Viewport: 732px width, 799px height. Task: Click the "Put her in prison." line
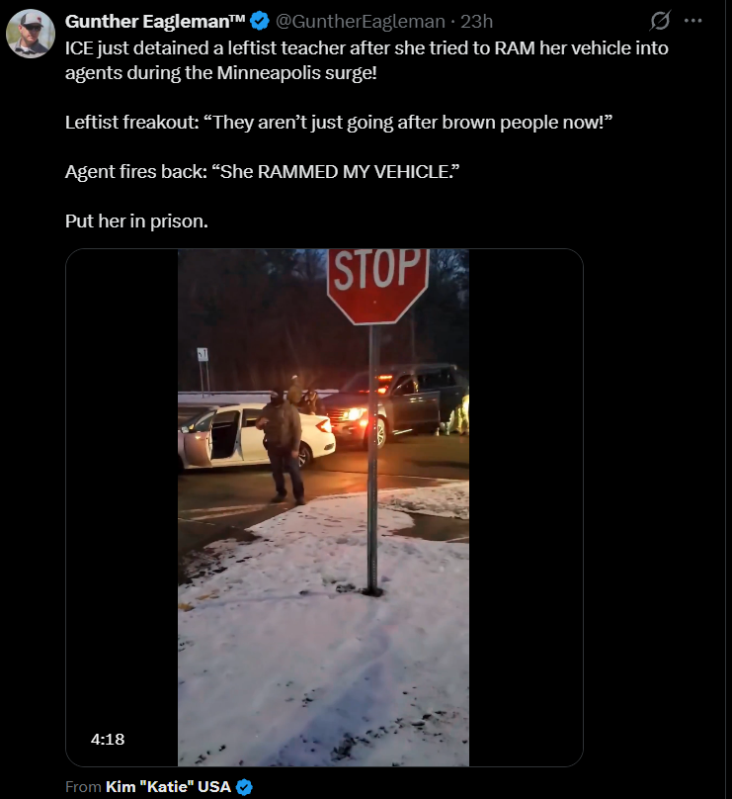tap(136, 222)
